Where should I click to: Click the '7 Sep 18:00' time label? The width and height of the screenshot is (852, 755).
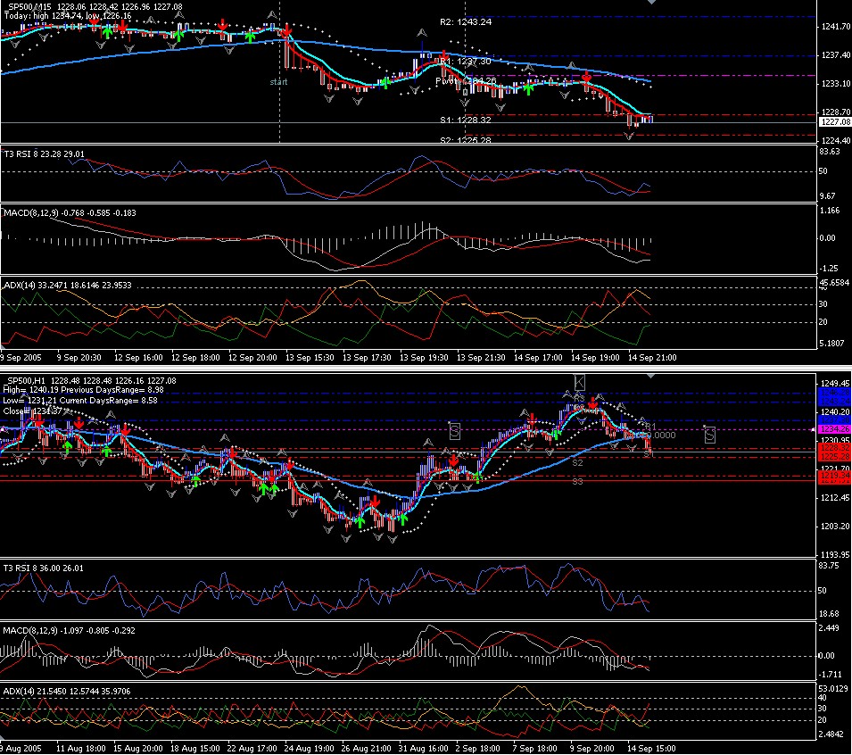point(534,749)
